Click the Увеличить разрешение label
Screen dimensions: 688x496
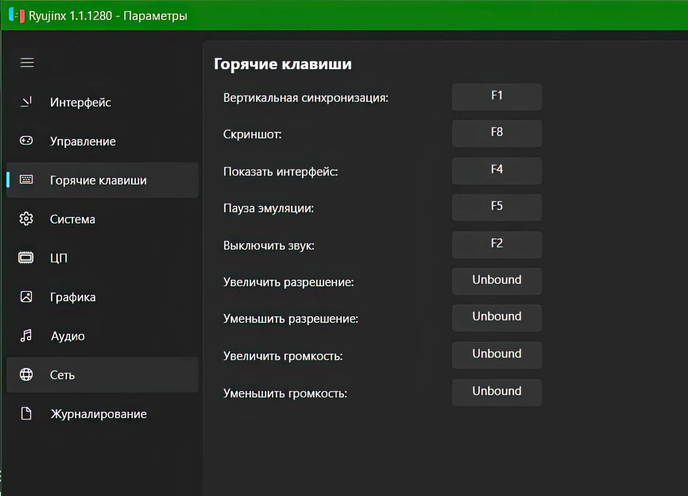(289, 282)
